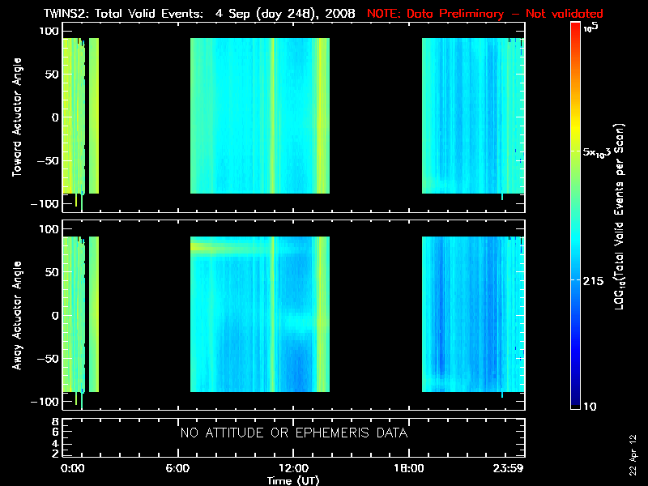This screenshot has width=648, height=486.
Task: Click the 23:59 end-of-day time label
Action: click(509, 468)
